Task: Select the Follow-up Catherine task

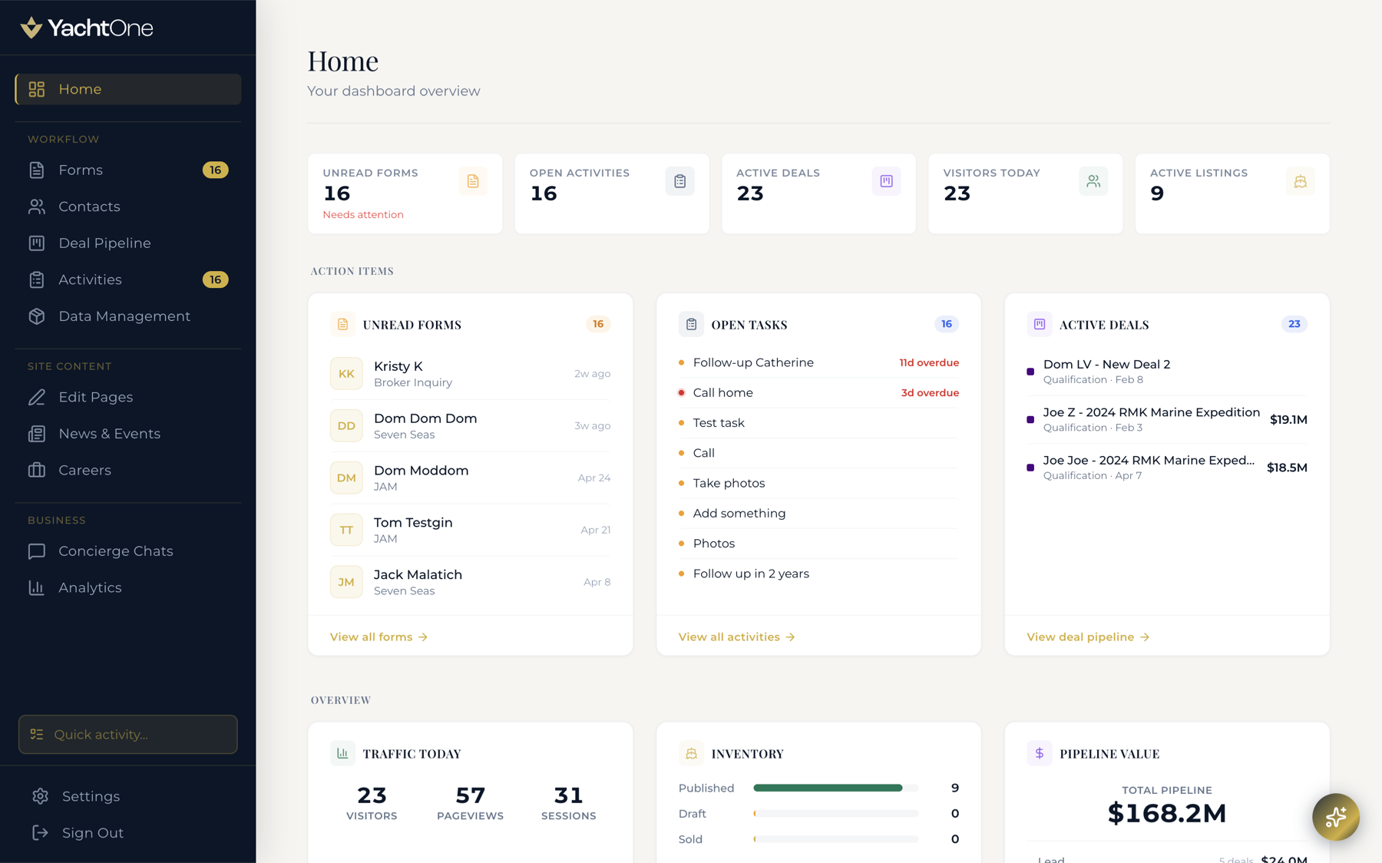Action: point(818,362)
